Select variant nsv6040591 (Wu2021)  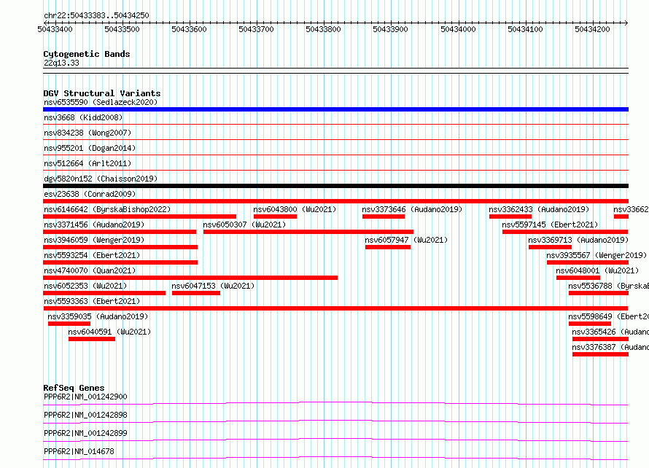pos(109,332)
